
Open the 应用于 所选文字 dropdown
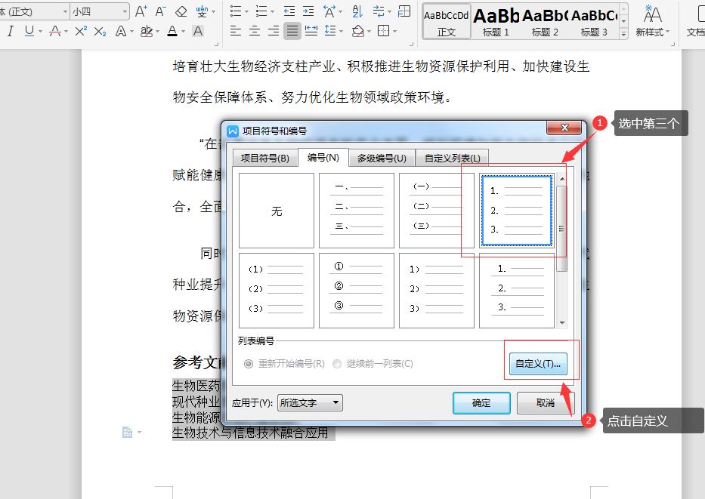[x=310, y=403]
